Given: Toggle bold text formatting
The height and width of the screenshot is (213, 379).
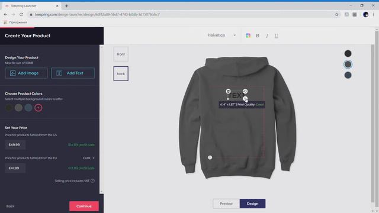Looking at the screenshot, I should click(258, 35).
